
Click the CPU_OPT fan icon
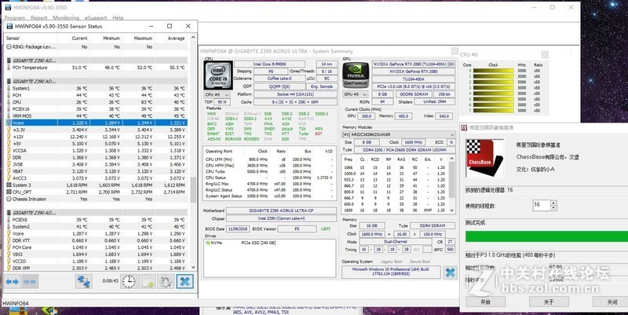tap(9, 192)
